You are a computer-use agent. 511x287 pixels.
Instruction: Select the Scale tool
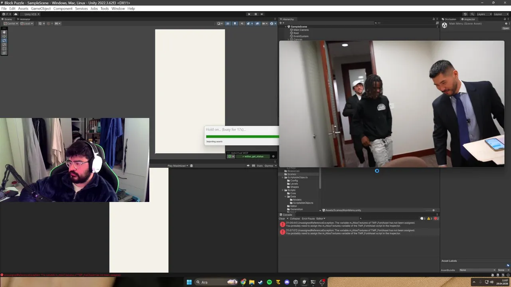[4, 45]
